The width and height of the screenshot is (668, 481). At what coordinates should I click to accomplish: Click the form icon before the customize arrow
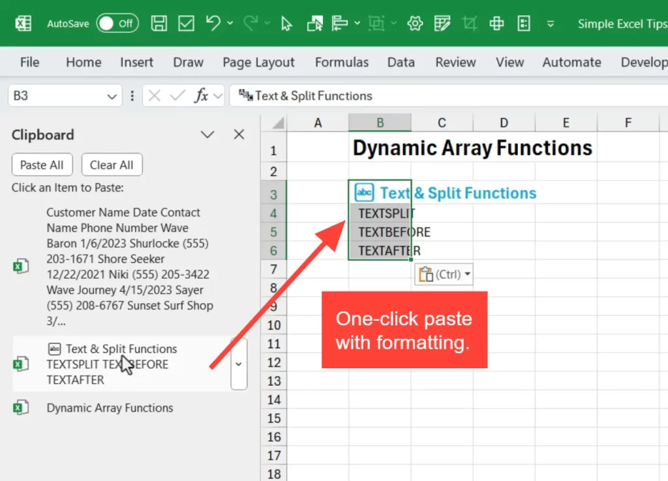(x=524, y=23)
